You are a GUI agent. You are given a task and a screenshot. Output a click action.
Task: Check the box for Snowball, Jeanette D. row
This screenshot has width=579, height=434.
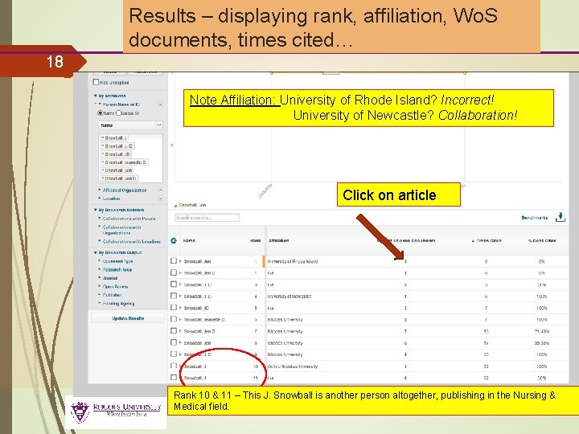(174, 319)
